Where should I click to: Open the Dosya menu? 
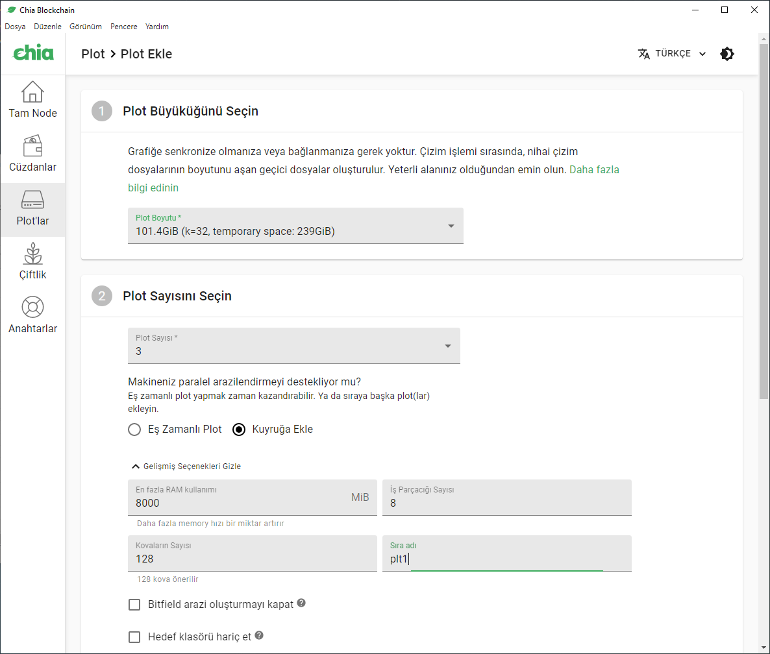click(x=15, y=27)
